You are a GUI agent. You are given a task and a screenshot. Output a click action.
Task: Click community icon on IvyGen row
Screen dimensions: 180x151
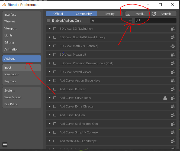pos(172,115)
